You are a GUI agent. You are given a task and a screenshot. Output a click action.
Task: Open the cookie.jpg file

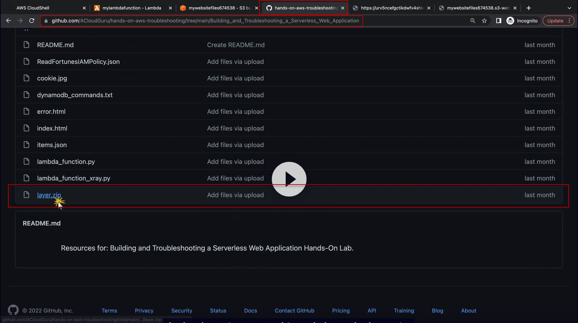pos(52,78)
